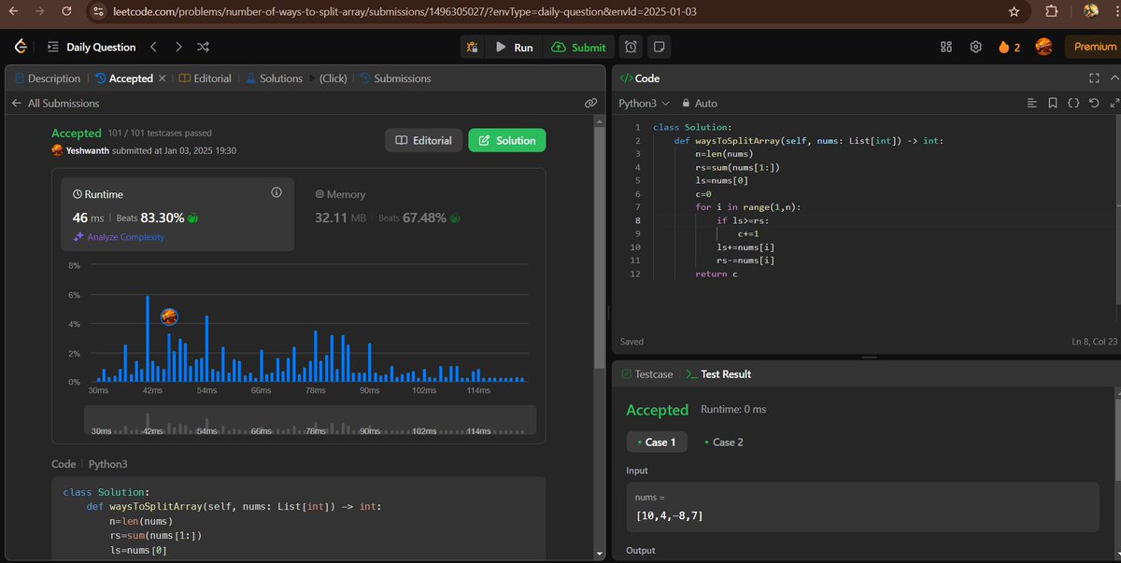This screenshot has height=563, width=1121.
Task: Switch to the Editorial tab
Action: [x=206, y=78]
